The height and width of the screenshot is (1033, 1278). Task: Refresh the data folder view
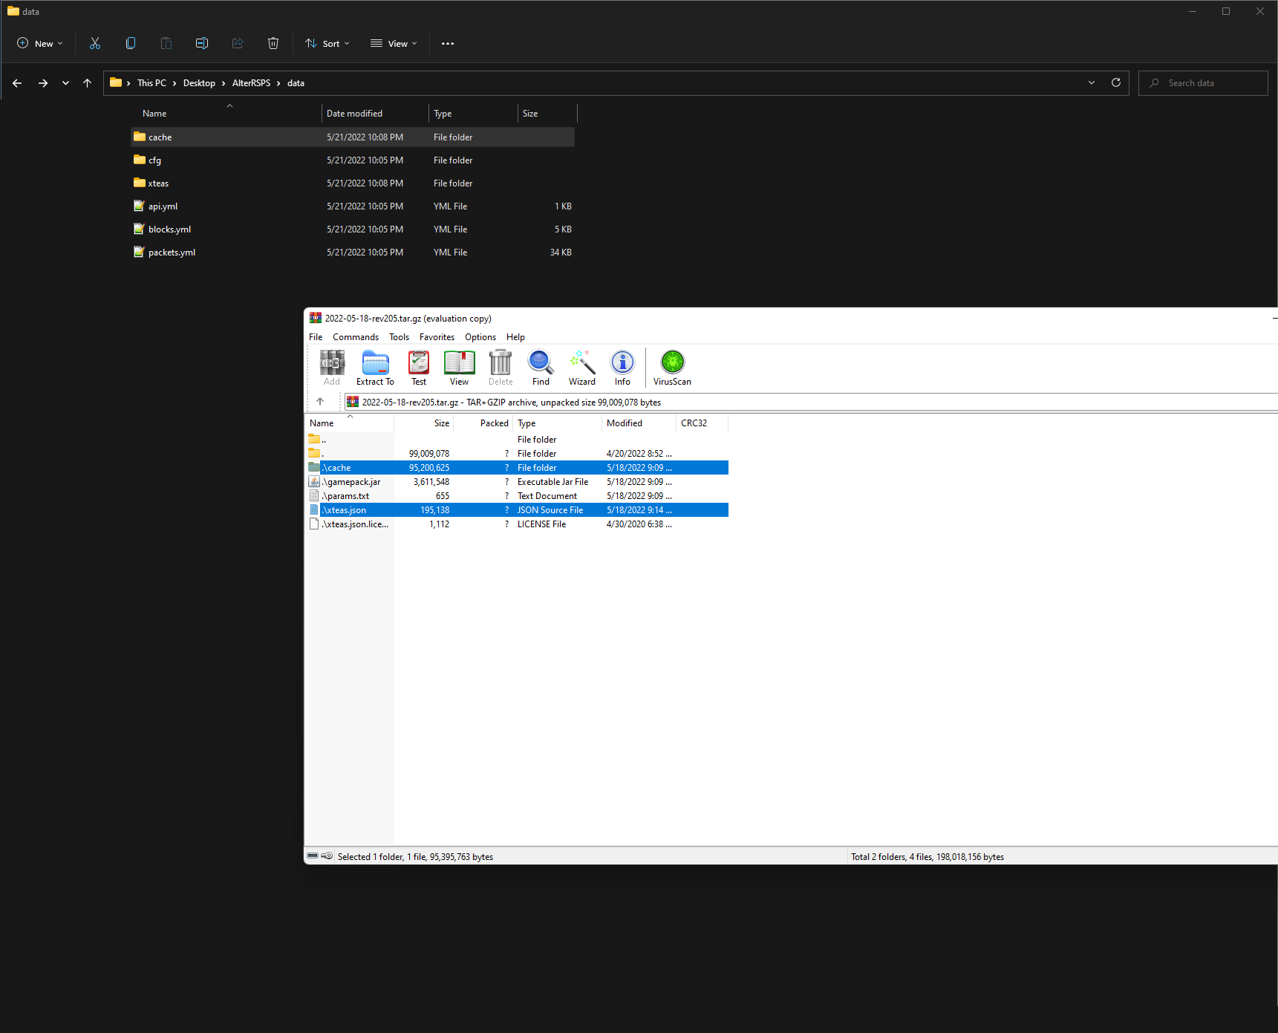(x=1116, y=82)
